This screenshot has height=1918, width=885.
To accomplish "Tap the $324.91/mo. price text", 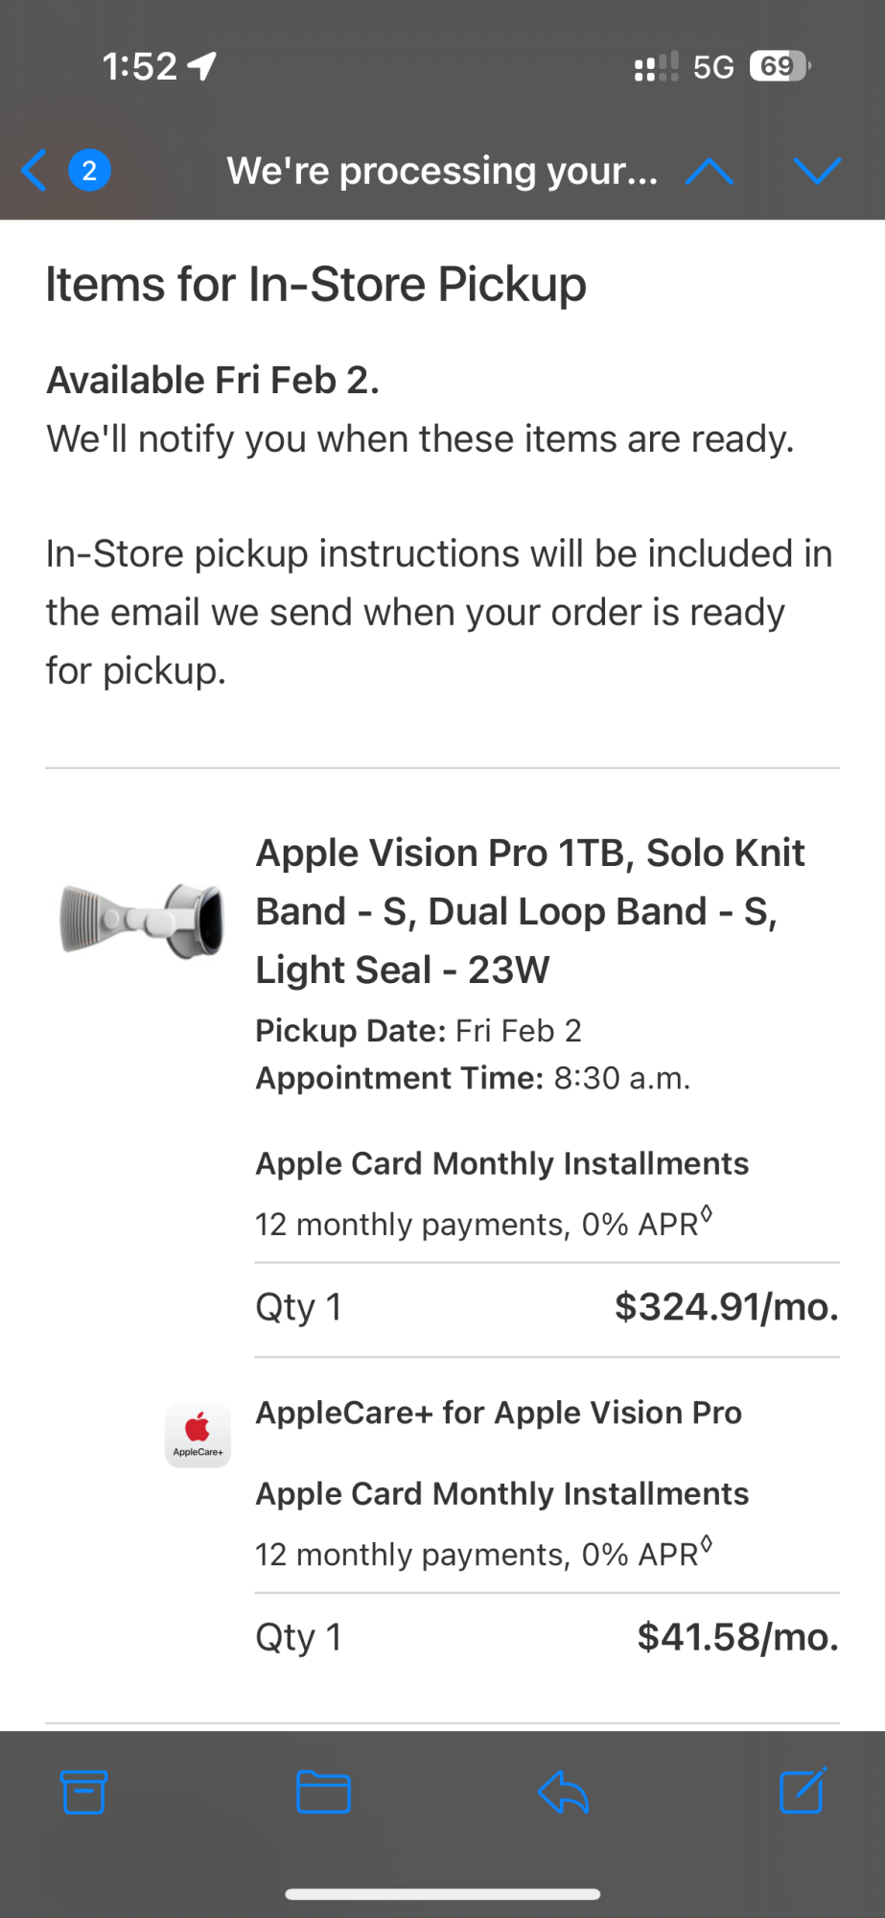I will (x=726, y=1307).
